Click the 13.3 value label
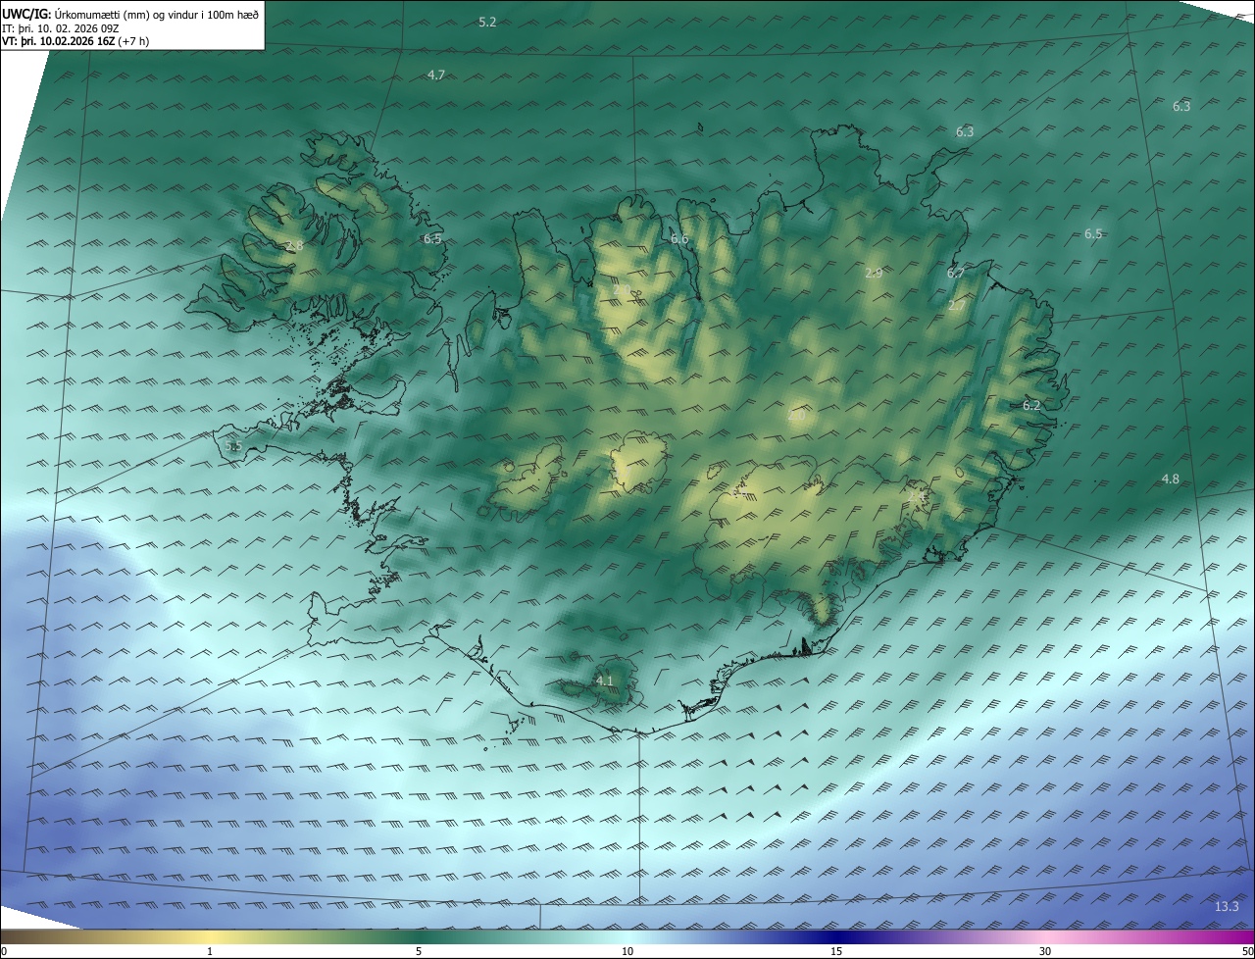This screenshot has height=959, width=1255. click(1227, 906)
